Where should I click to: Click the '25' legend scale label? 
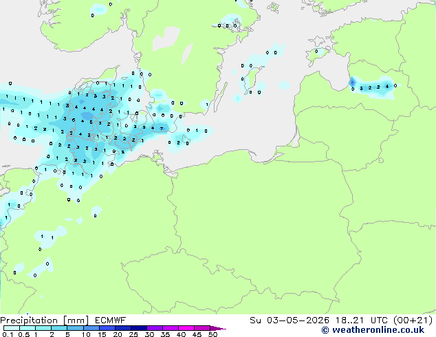tap(133, 334)
